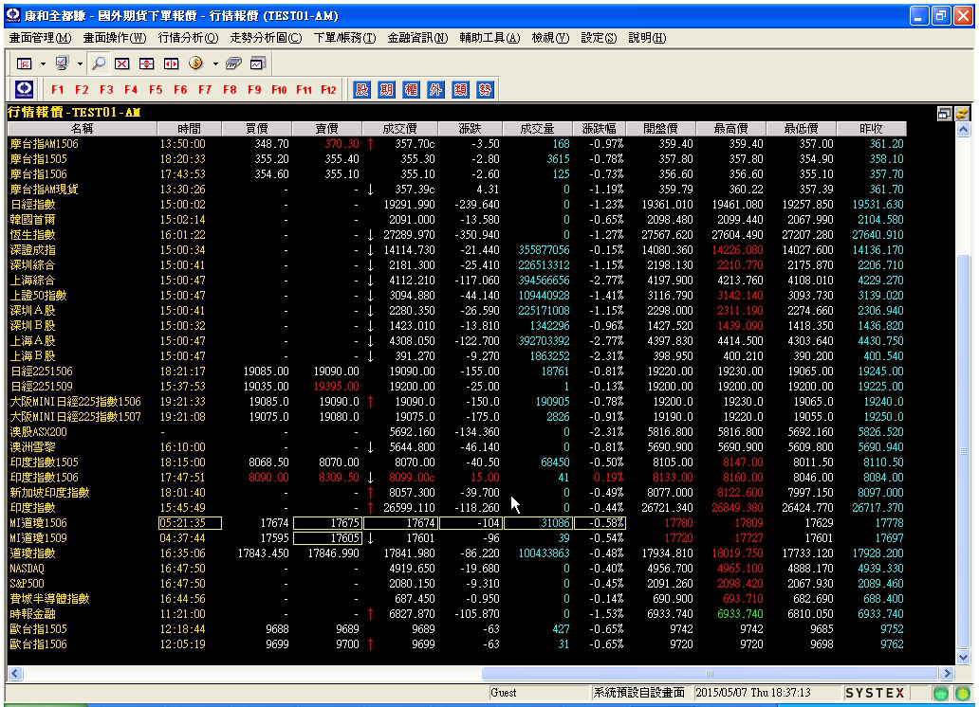
Task: Click the red X box toolbar icon
Action: point(122,63)
